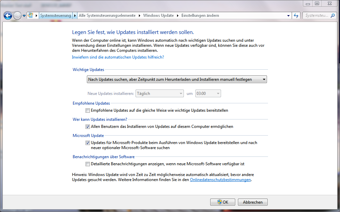Toggle Empfohlene Updates checkbox
The width and height of the screenshot is (340, 212).
(88, 110)
